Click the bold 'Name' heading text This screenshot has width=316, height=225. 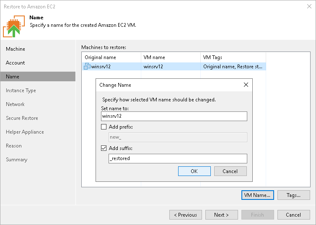(36, 18)
